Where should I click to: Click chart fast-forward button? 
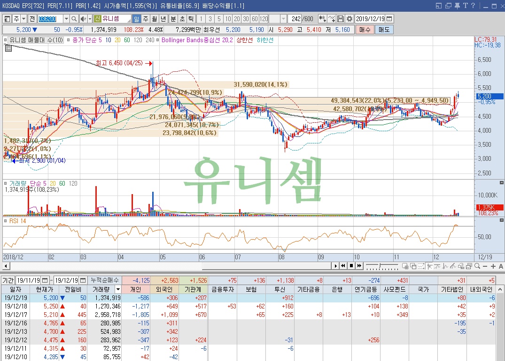tap(359, 266)
